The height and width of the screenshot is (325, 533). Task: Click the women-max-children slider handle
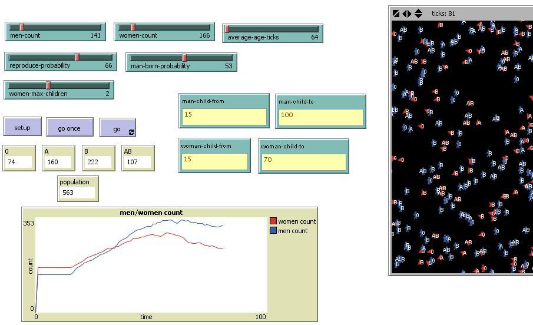(48, 85)
